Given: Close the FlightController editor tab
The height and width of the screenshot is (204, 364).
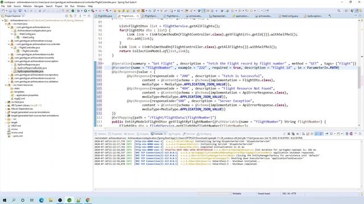Looking at the screenshot, I should click(138, 16).
